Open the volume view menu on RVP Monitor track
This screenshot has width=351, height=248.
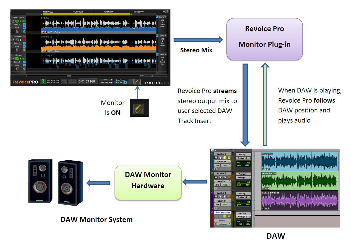(x=222, y=220)
